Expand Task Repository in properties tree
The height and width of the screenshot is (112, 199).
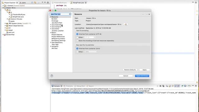pos(51,42)
